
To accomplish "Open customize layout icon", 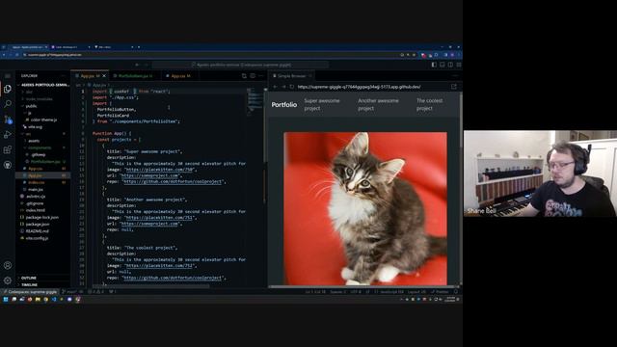I will [459, 65].
